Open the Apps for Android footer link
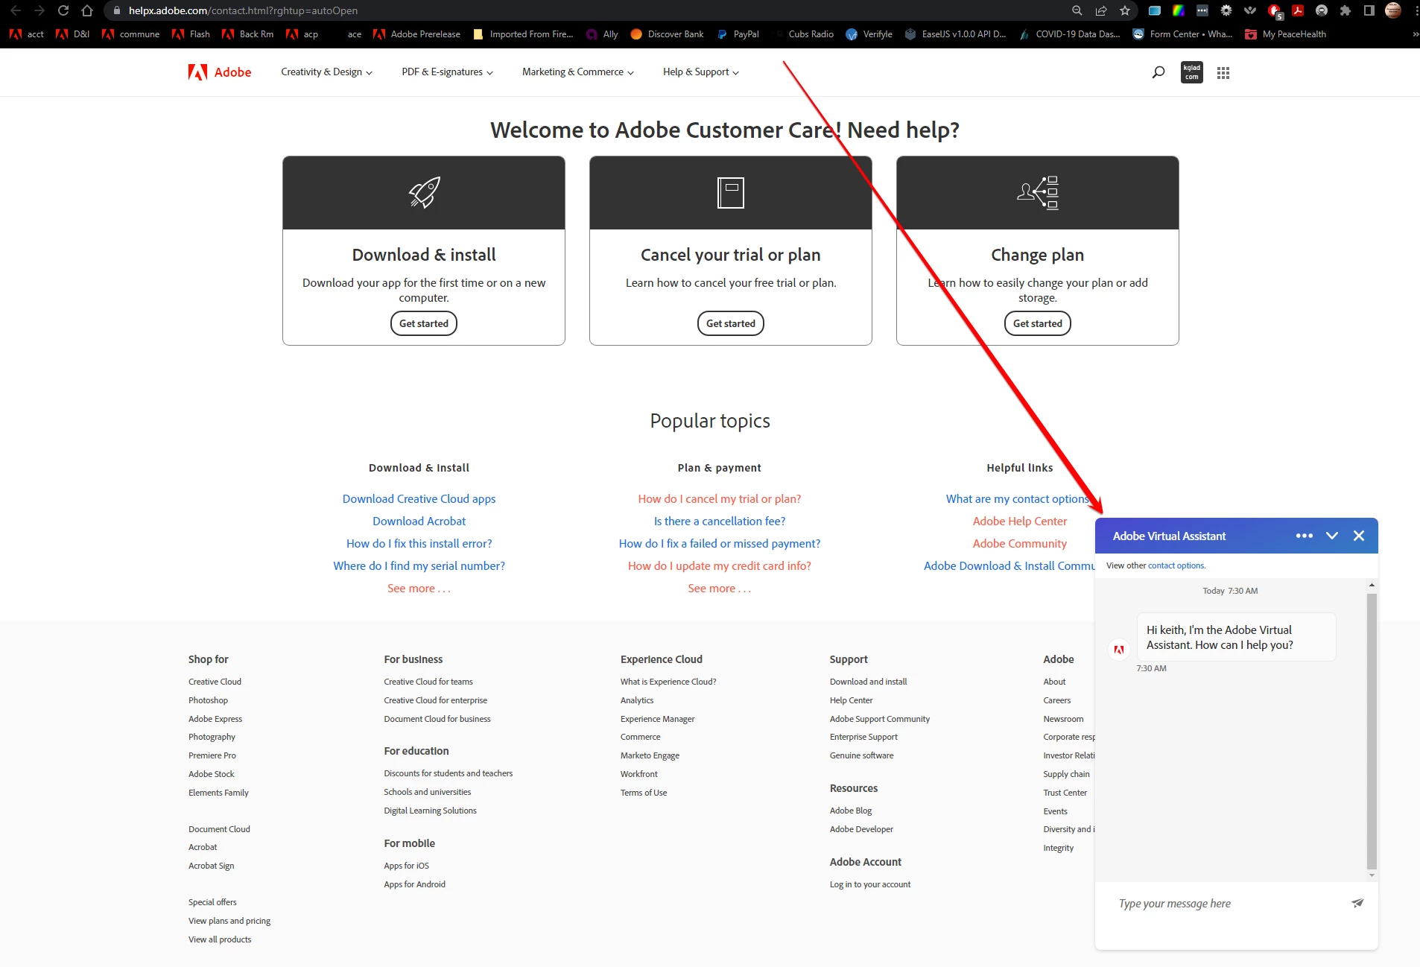 pos(414,884)
